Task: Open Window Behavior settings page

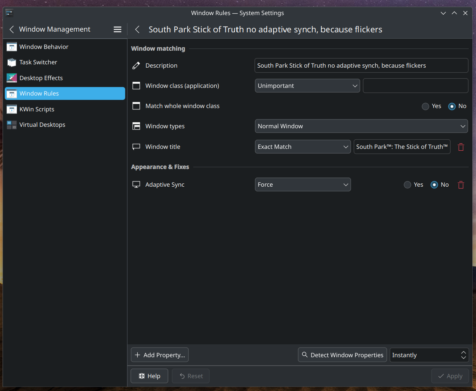Action: coord(44,47)
